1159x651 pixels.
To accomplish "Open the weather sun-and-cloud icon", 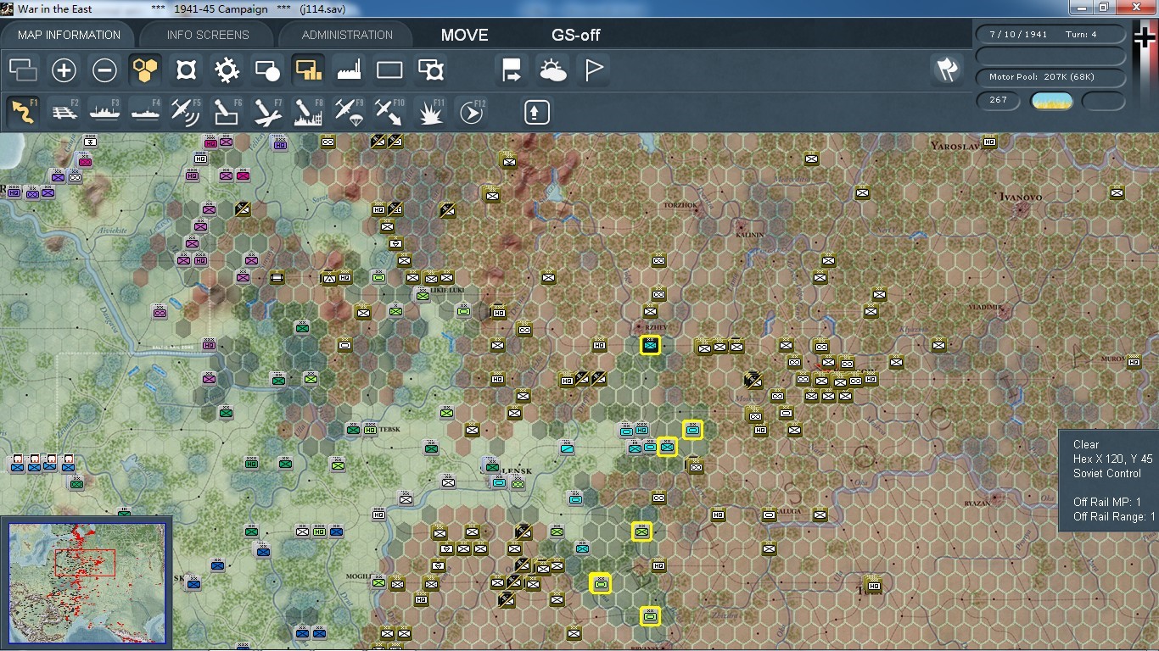I will coord(552,70).
